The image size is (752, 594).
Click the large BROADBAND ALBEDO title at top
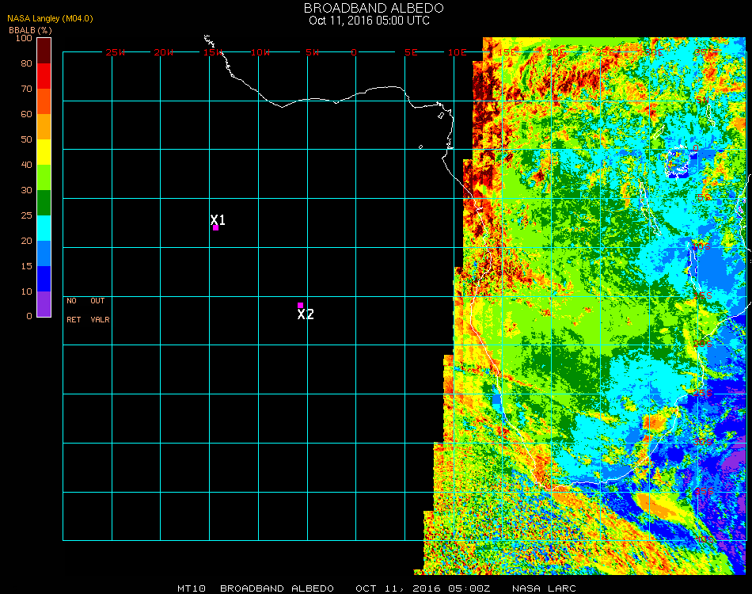374,8
